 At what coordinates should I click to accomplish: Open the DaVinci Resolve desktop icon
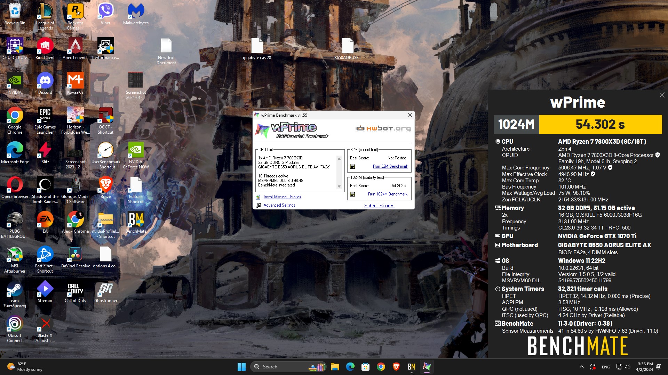point(75,257)
